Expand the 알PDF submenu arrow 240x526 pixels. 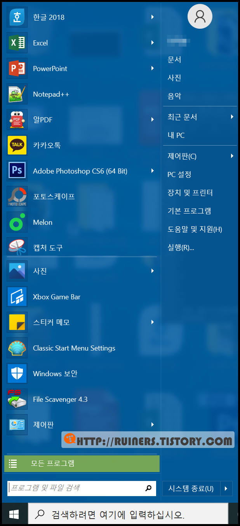(153, 120)
